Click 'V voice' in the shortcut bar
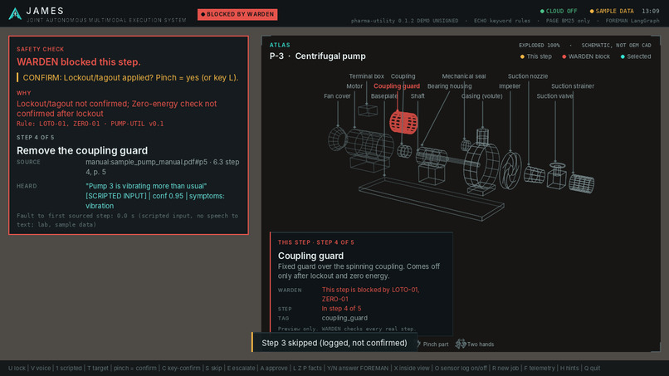 point(41,368)
